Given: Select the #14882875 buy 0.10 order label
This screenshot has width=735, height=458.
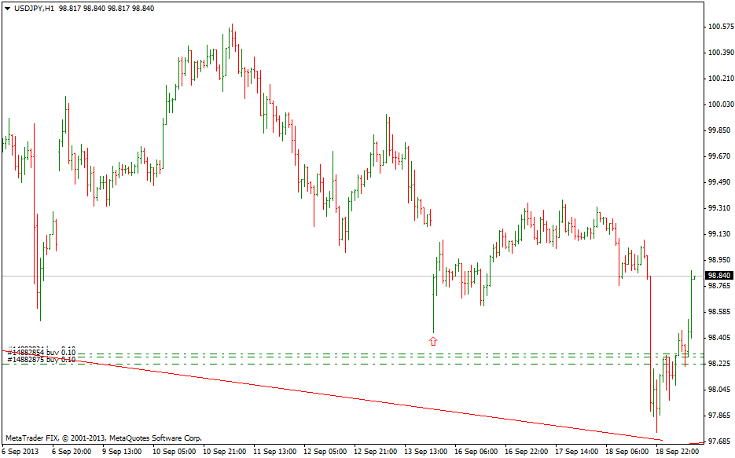Looking at the screenshot, I should 41,359.
